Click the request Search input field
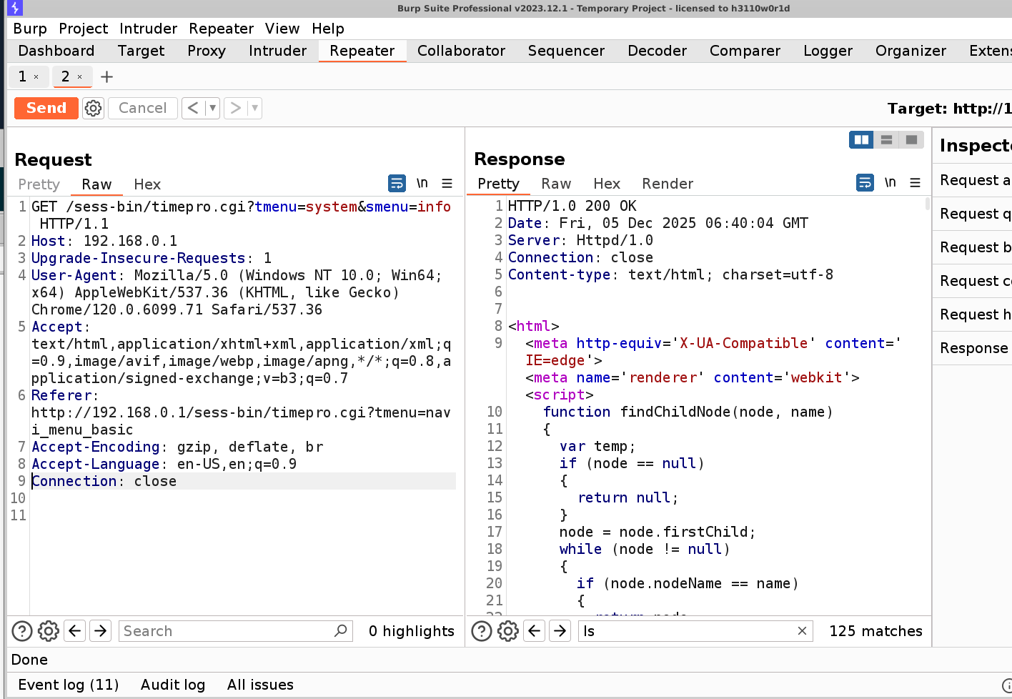1012x699 pixels. tap(225, 631)
